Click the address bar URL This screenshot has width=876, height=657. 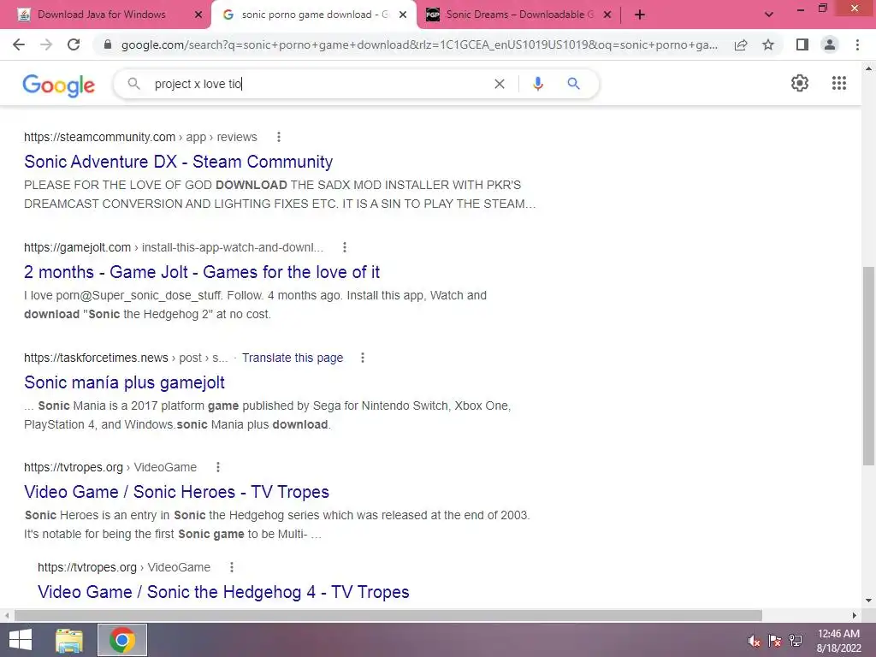tap(419, 44)
